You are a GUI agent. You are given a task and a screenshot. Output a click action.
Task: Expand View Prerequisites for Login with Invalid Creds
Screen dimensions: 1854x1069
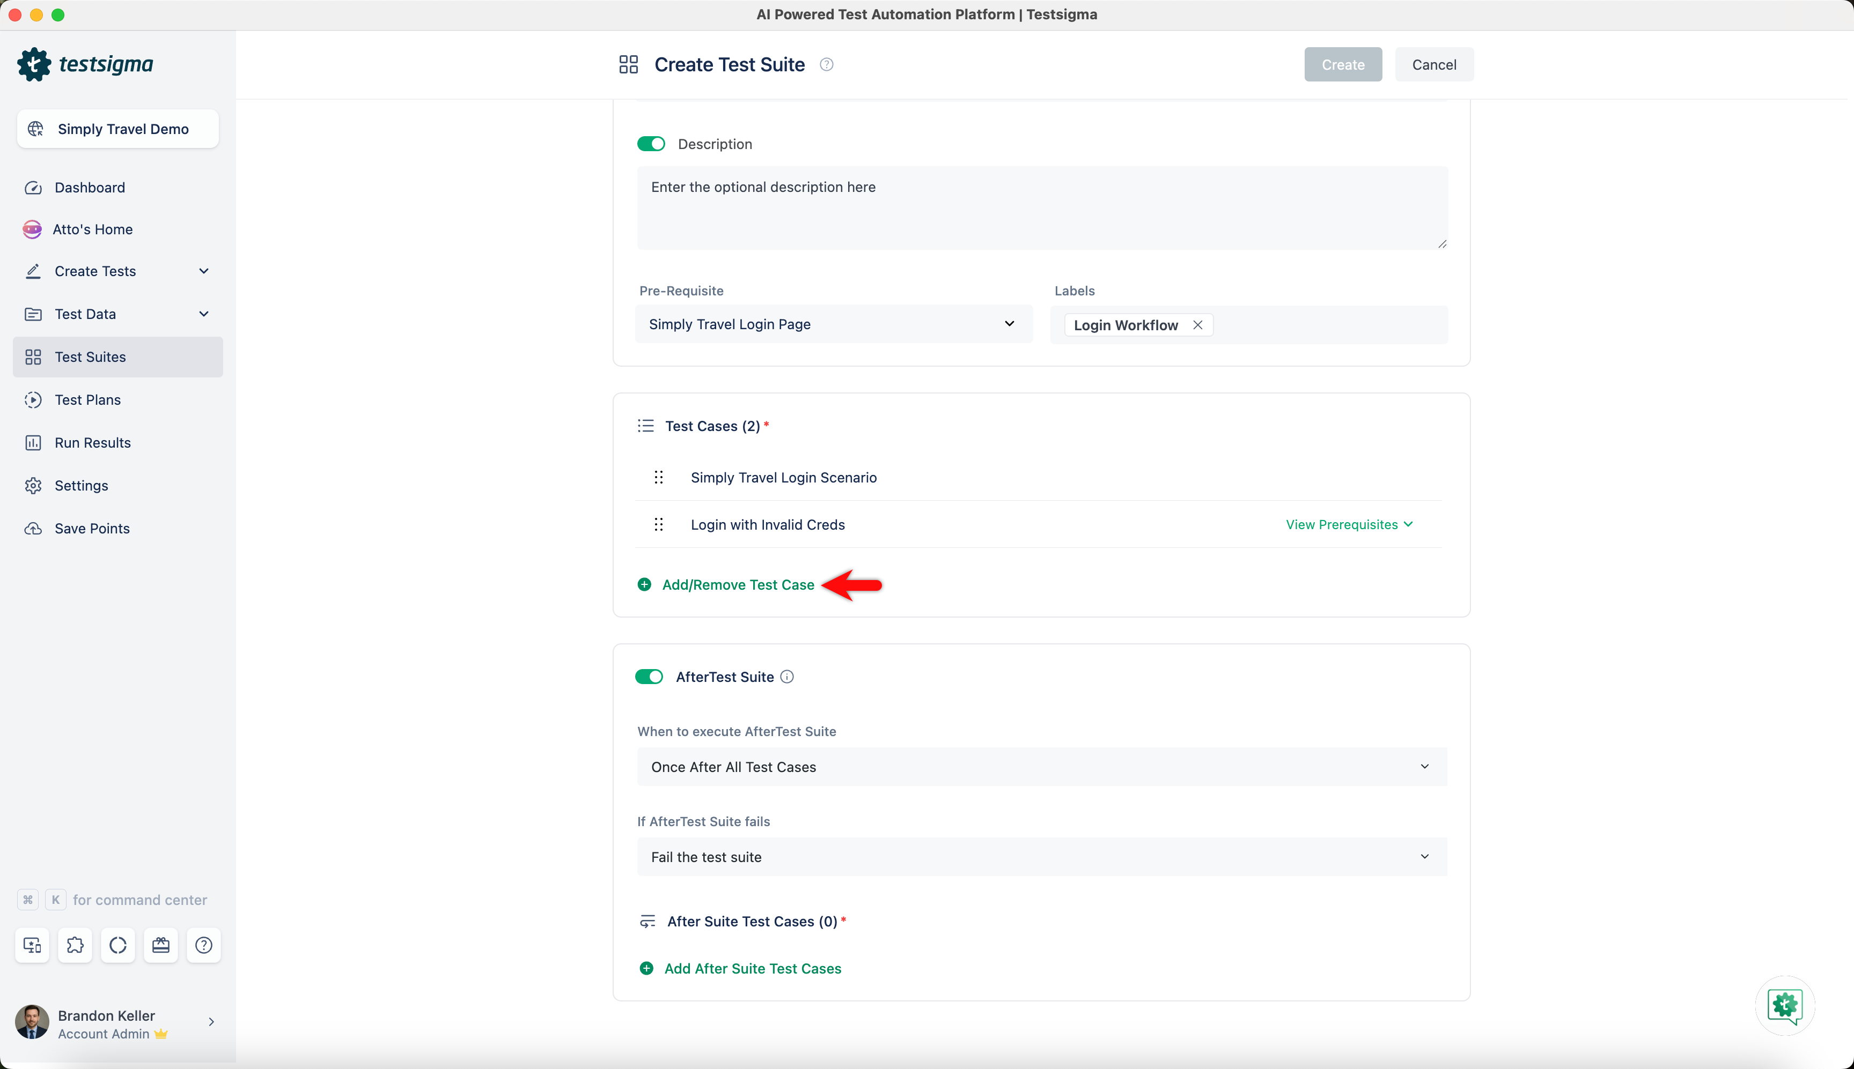pyautogui.click(x=1349, y=524)
